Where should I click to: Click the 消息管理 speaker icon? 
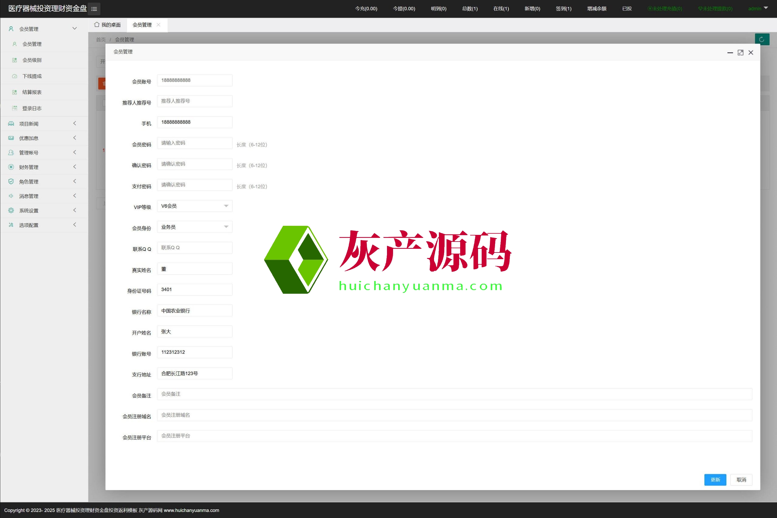(11, 196)
